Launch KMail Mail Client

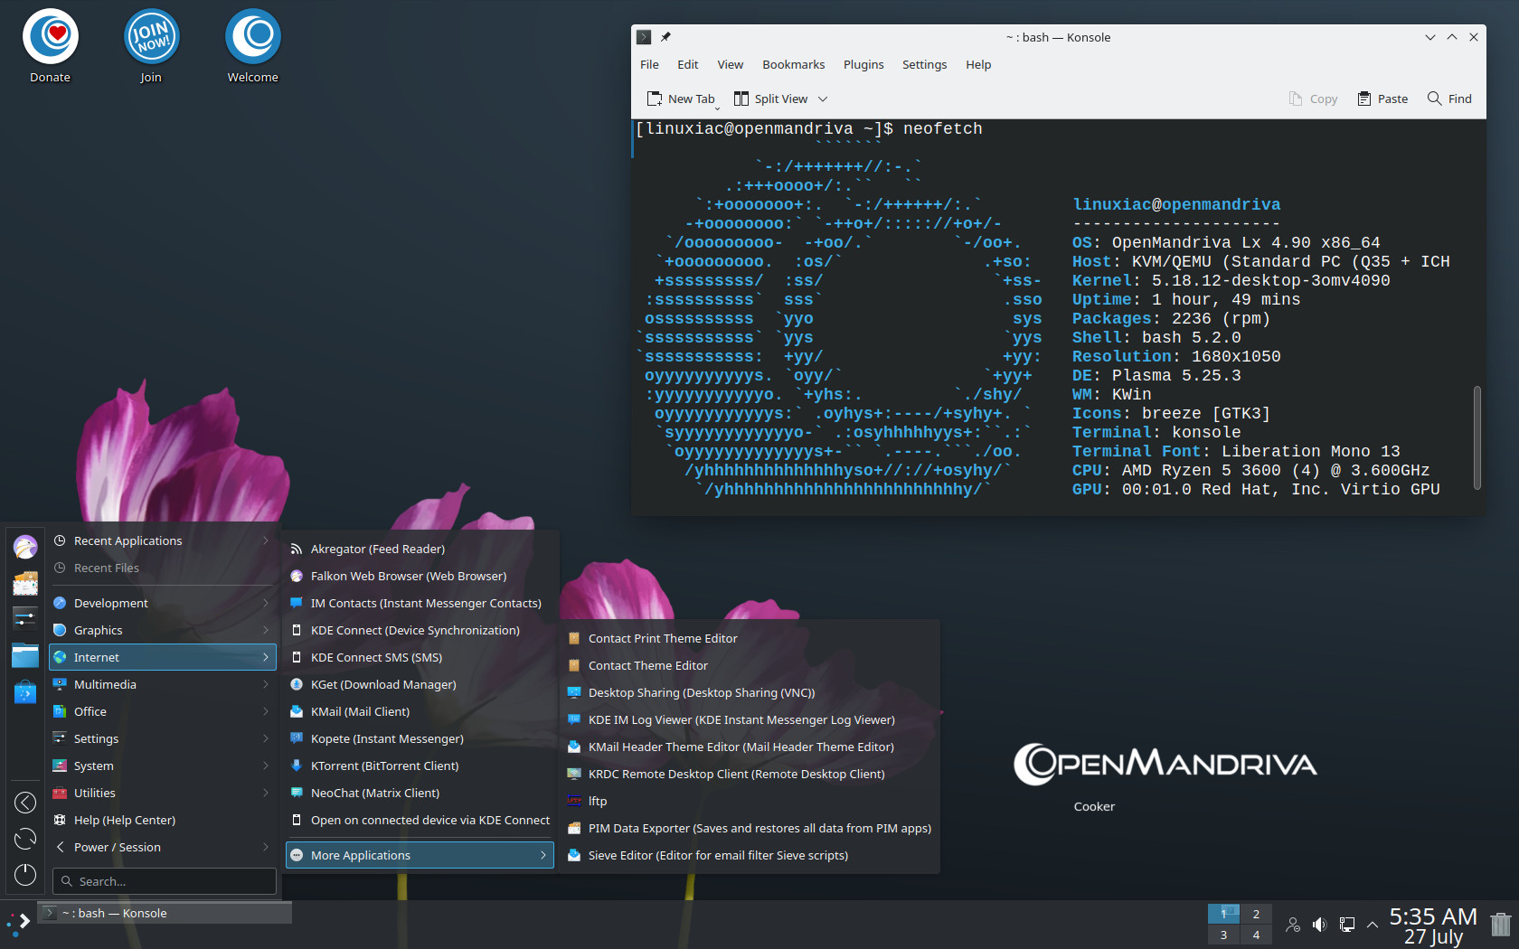[x=420, y=711]
